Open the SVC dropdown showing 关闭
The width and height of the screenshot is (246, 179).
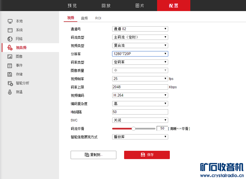point(140,120)
